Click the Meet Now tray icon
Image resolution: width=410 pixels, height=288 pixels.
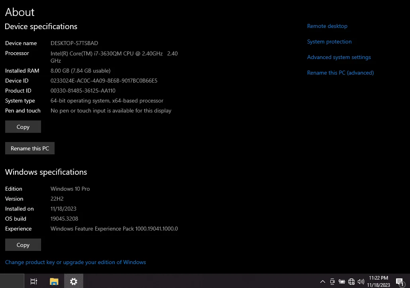click(332, 282)
